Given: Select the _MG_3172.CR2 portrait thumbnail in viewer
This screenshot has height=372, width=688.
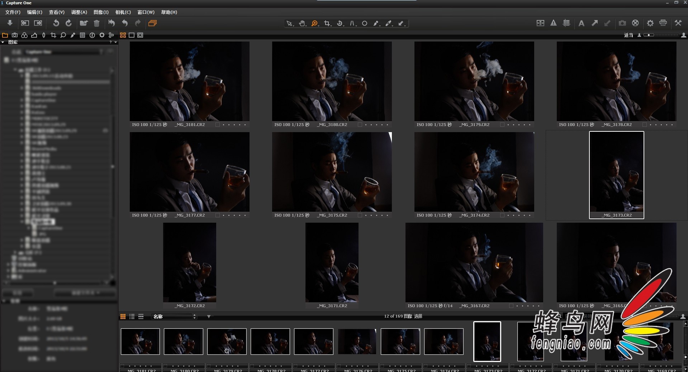Looking at the screenshot, I should coord(189,262).
